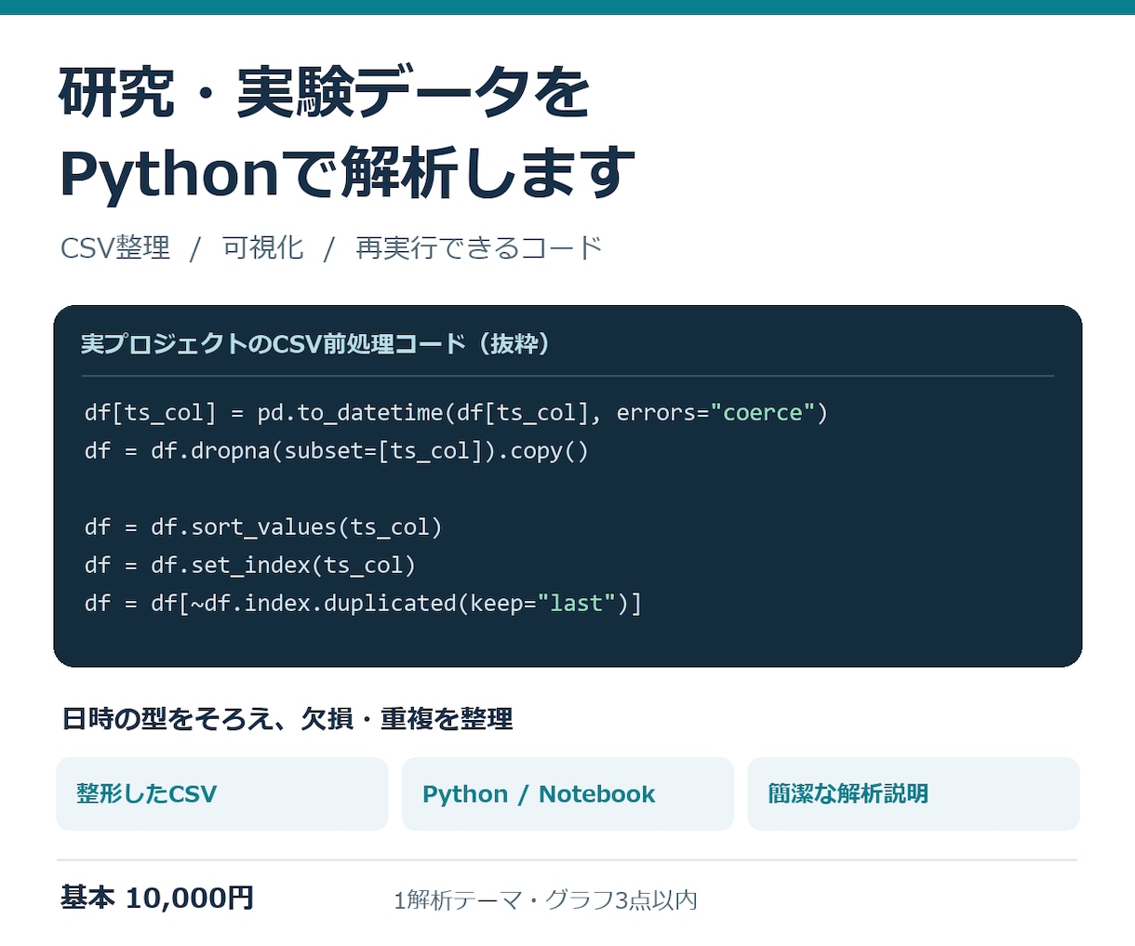Click the df.index.duplicated code line

(x=363, y=604)
